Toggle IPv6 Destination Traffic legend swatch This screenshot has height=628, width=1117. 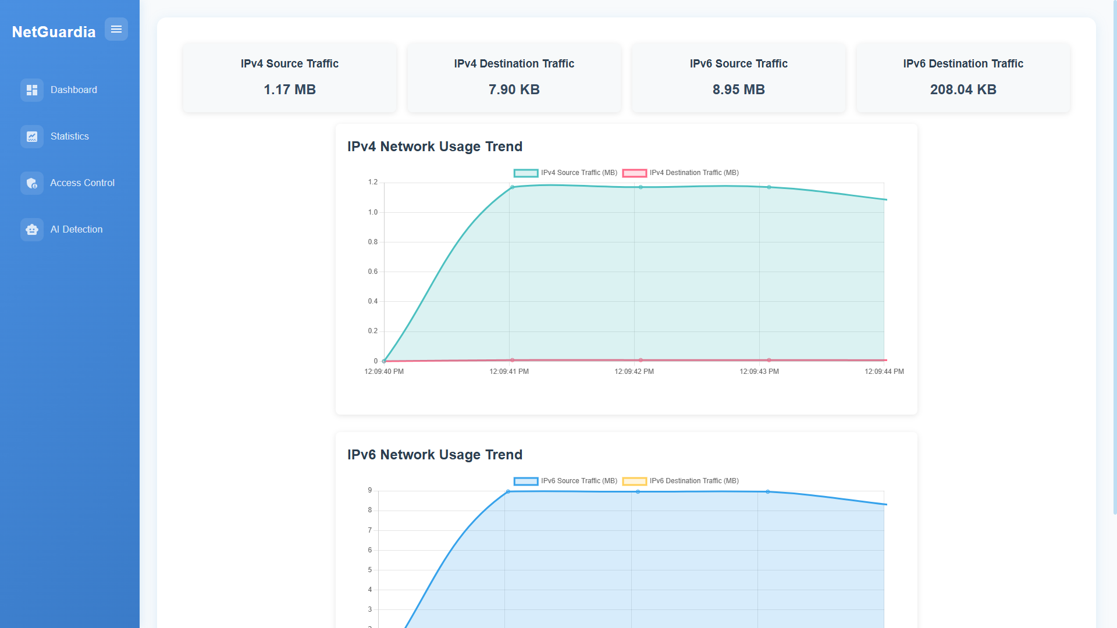pos(634,481)
